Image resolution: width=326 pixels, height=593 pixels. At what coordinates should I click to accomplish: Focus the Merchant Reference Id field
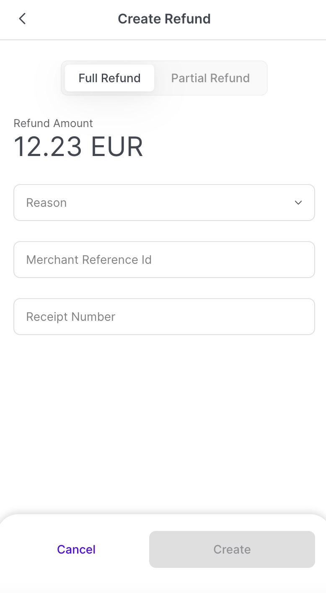[164, 260]
